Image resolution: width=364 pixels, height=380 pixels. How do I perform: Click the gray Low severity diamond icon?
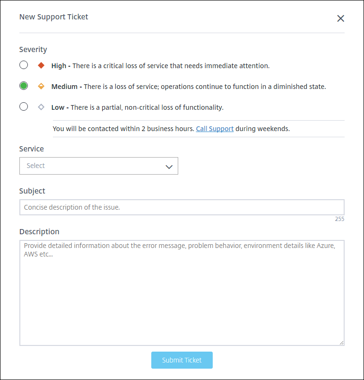pyautogui.click(x=41, y=107)
